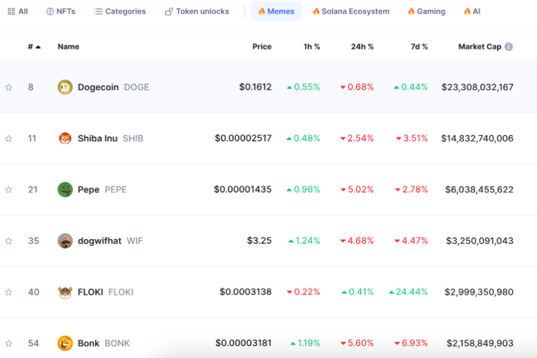Switch to the Solana Ecosystem tab
Viewport: 537px width, 358px height.
(x=350, y=12)
